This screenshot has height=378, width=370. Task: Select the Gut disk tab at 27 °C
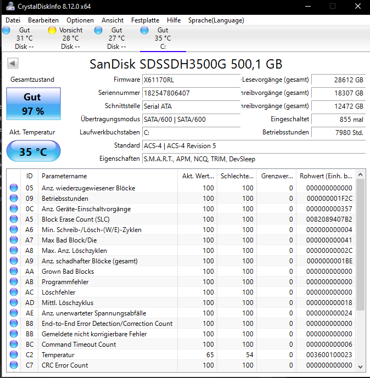pyautogui.click(x=116, y=38)
